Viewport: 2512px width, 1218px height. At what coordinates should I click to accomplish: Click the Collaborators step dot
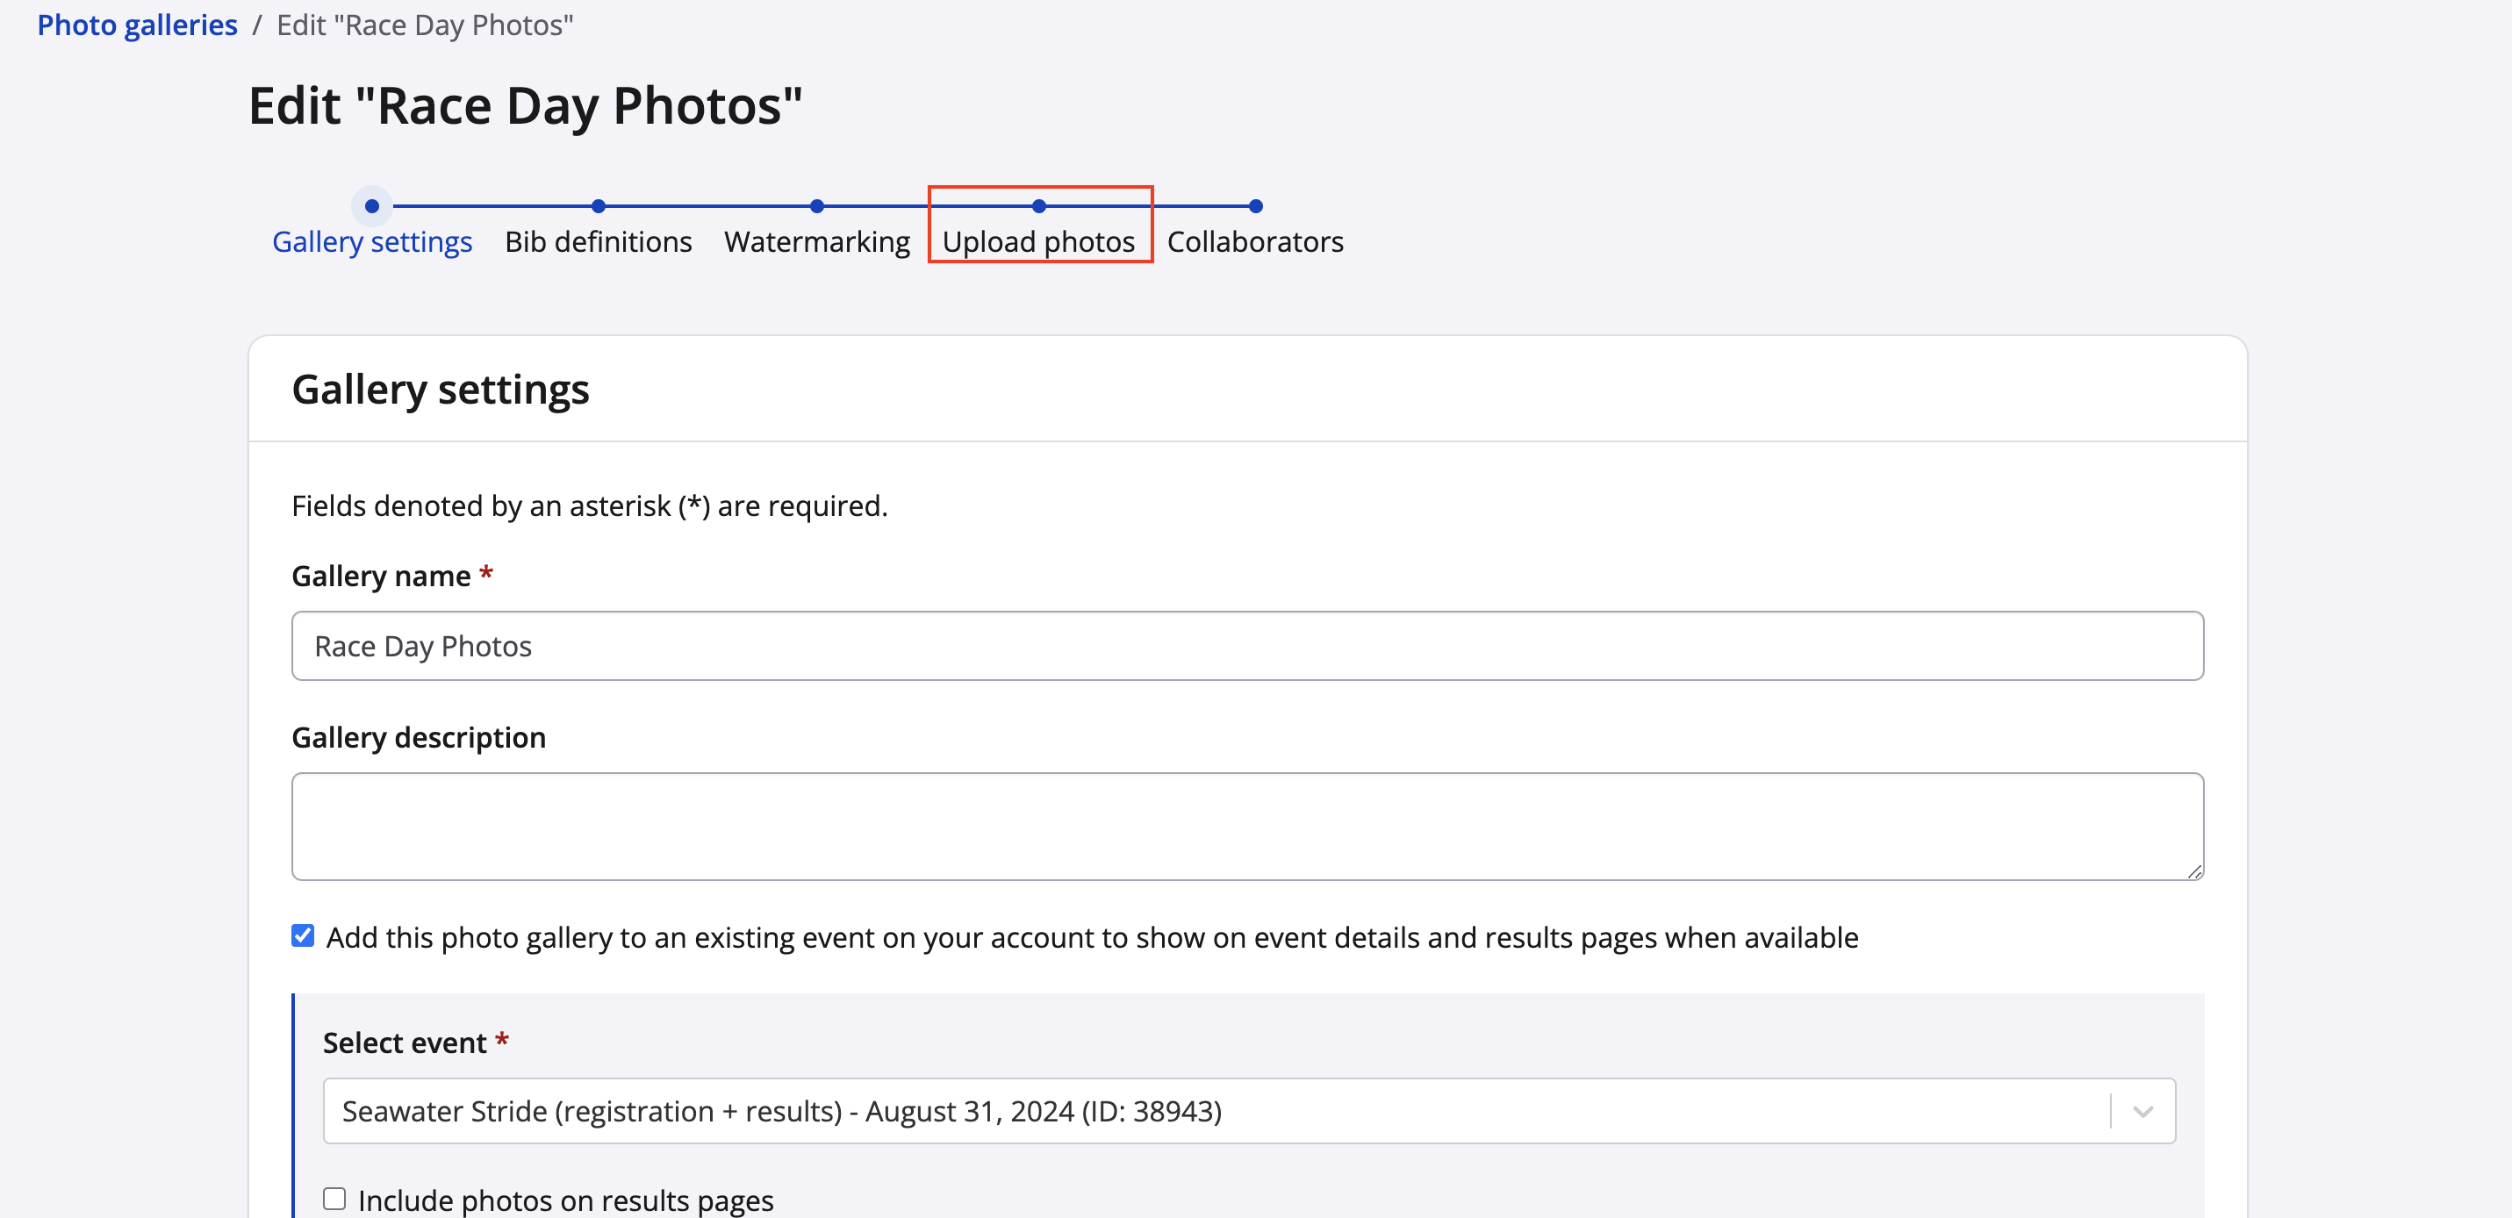point(1255,205)
